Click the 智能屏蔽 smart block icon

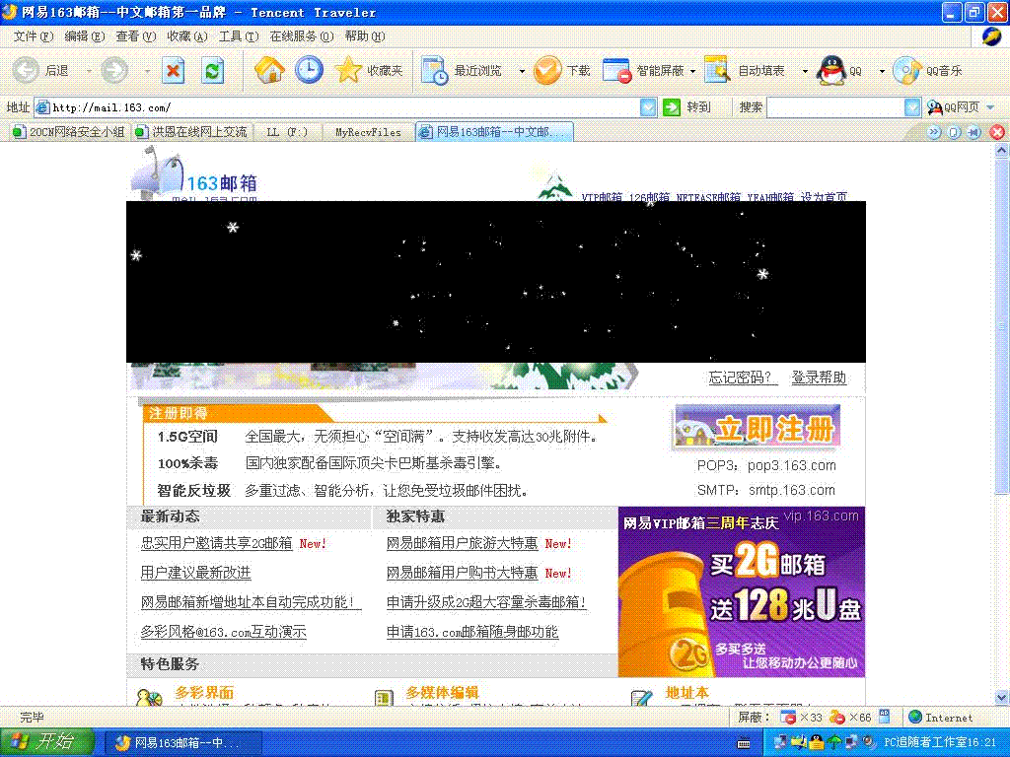[x=616, y=70]
